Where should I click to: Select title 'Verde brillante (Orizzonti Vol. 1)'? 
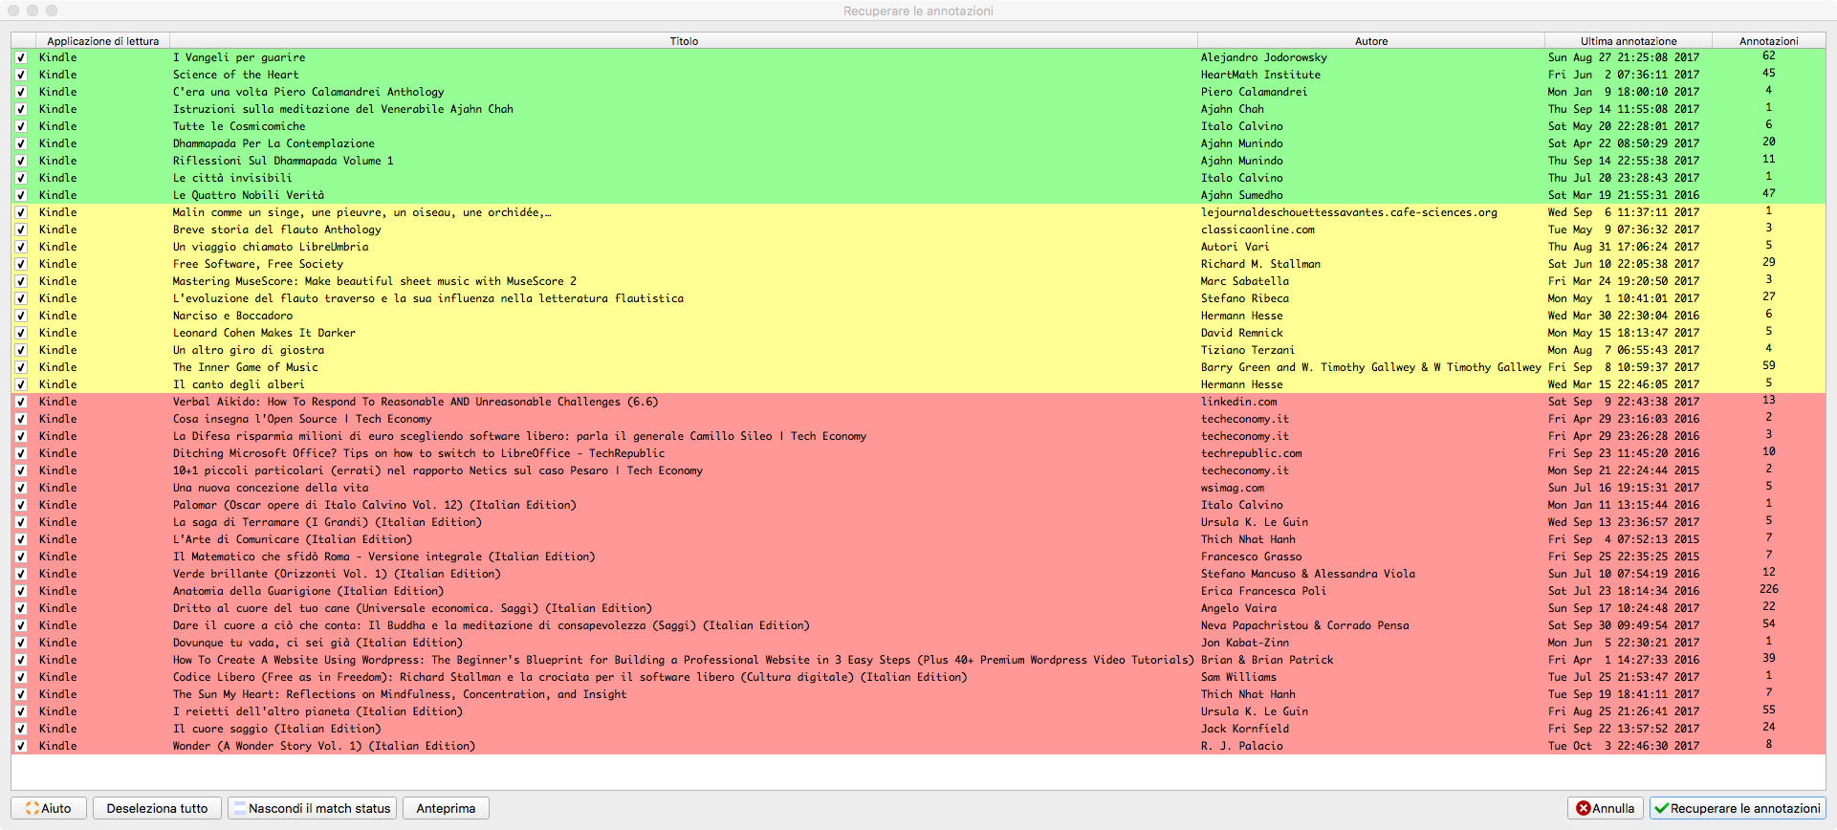tap(337, 574)
